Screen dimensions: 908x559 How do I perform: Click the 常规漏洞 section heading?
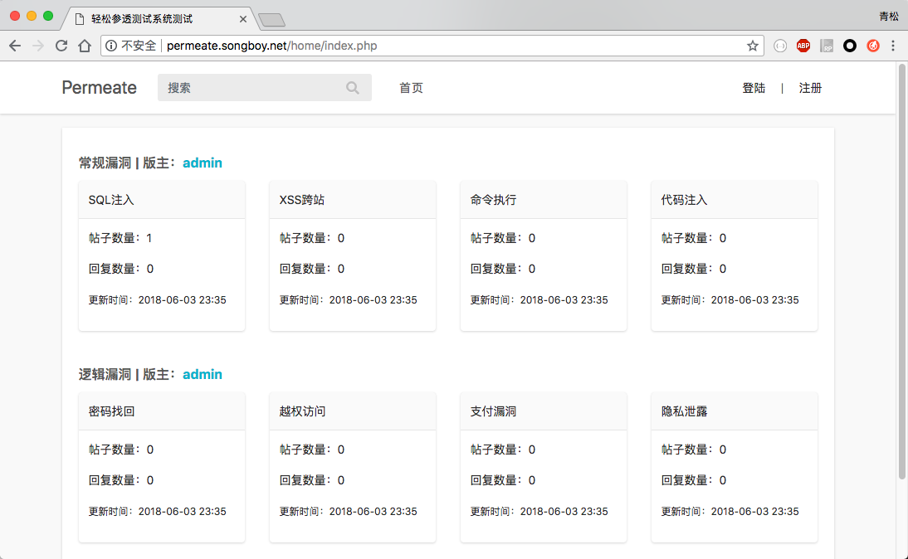105,163
